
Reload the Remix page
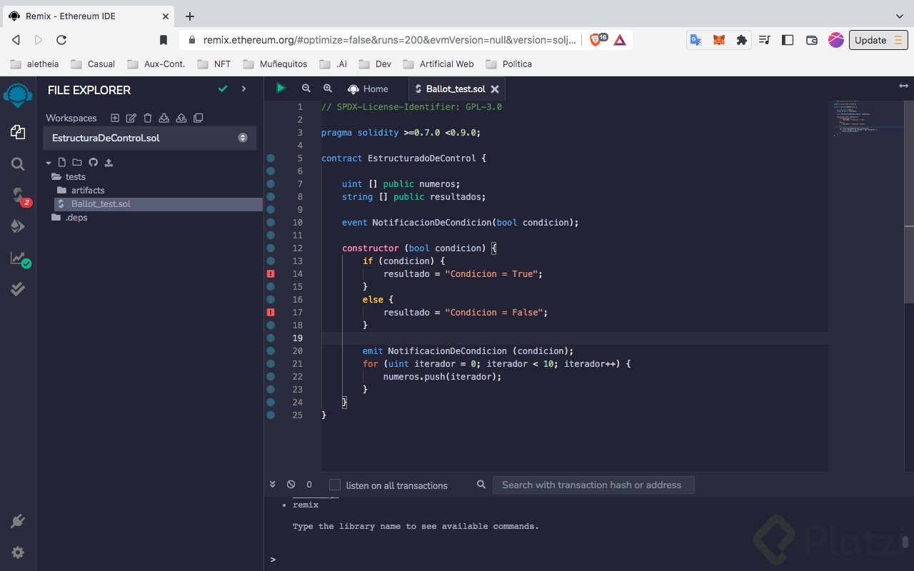(x=61, y=40)
